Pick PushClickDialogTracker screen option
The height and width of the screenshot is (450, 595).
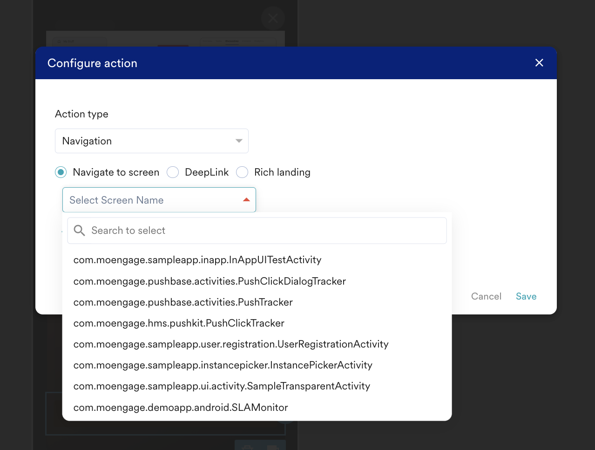click(257, 281)
